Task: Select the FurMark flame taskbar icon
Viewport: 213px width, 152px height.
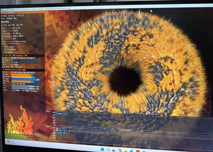Action: [138, 151]
